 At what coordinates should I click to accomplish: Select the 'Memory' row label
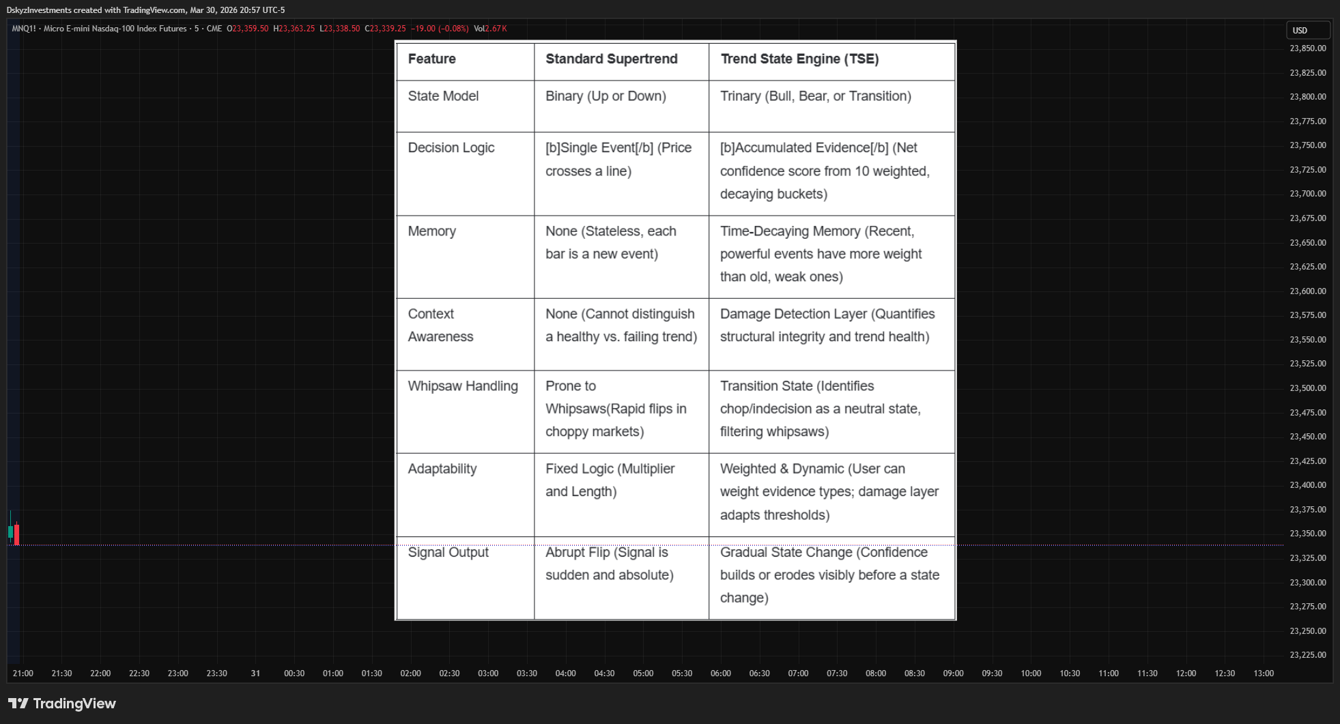coord(431,231)
